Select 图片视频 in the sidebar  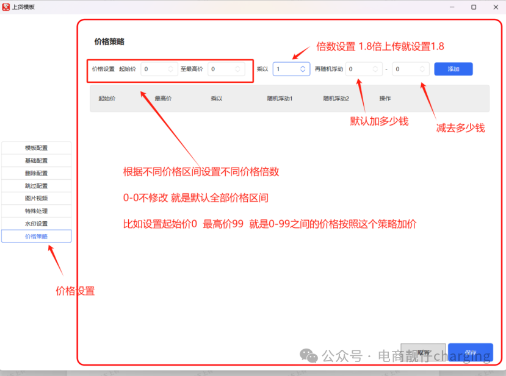35,198
